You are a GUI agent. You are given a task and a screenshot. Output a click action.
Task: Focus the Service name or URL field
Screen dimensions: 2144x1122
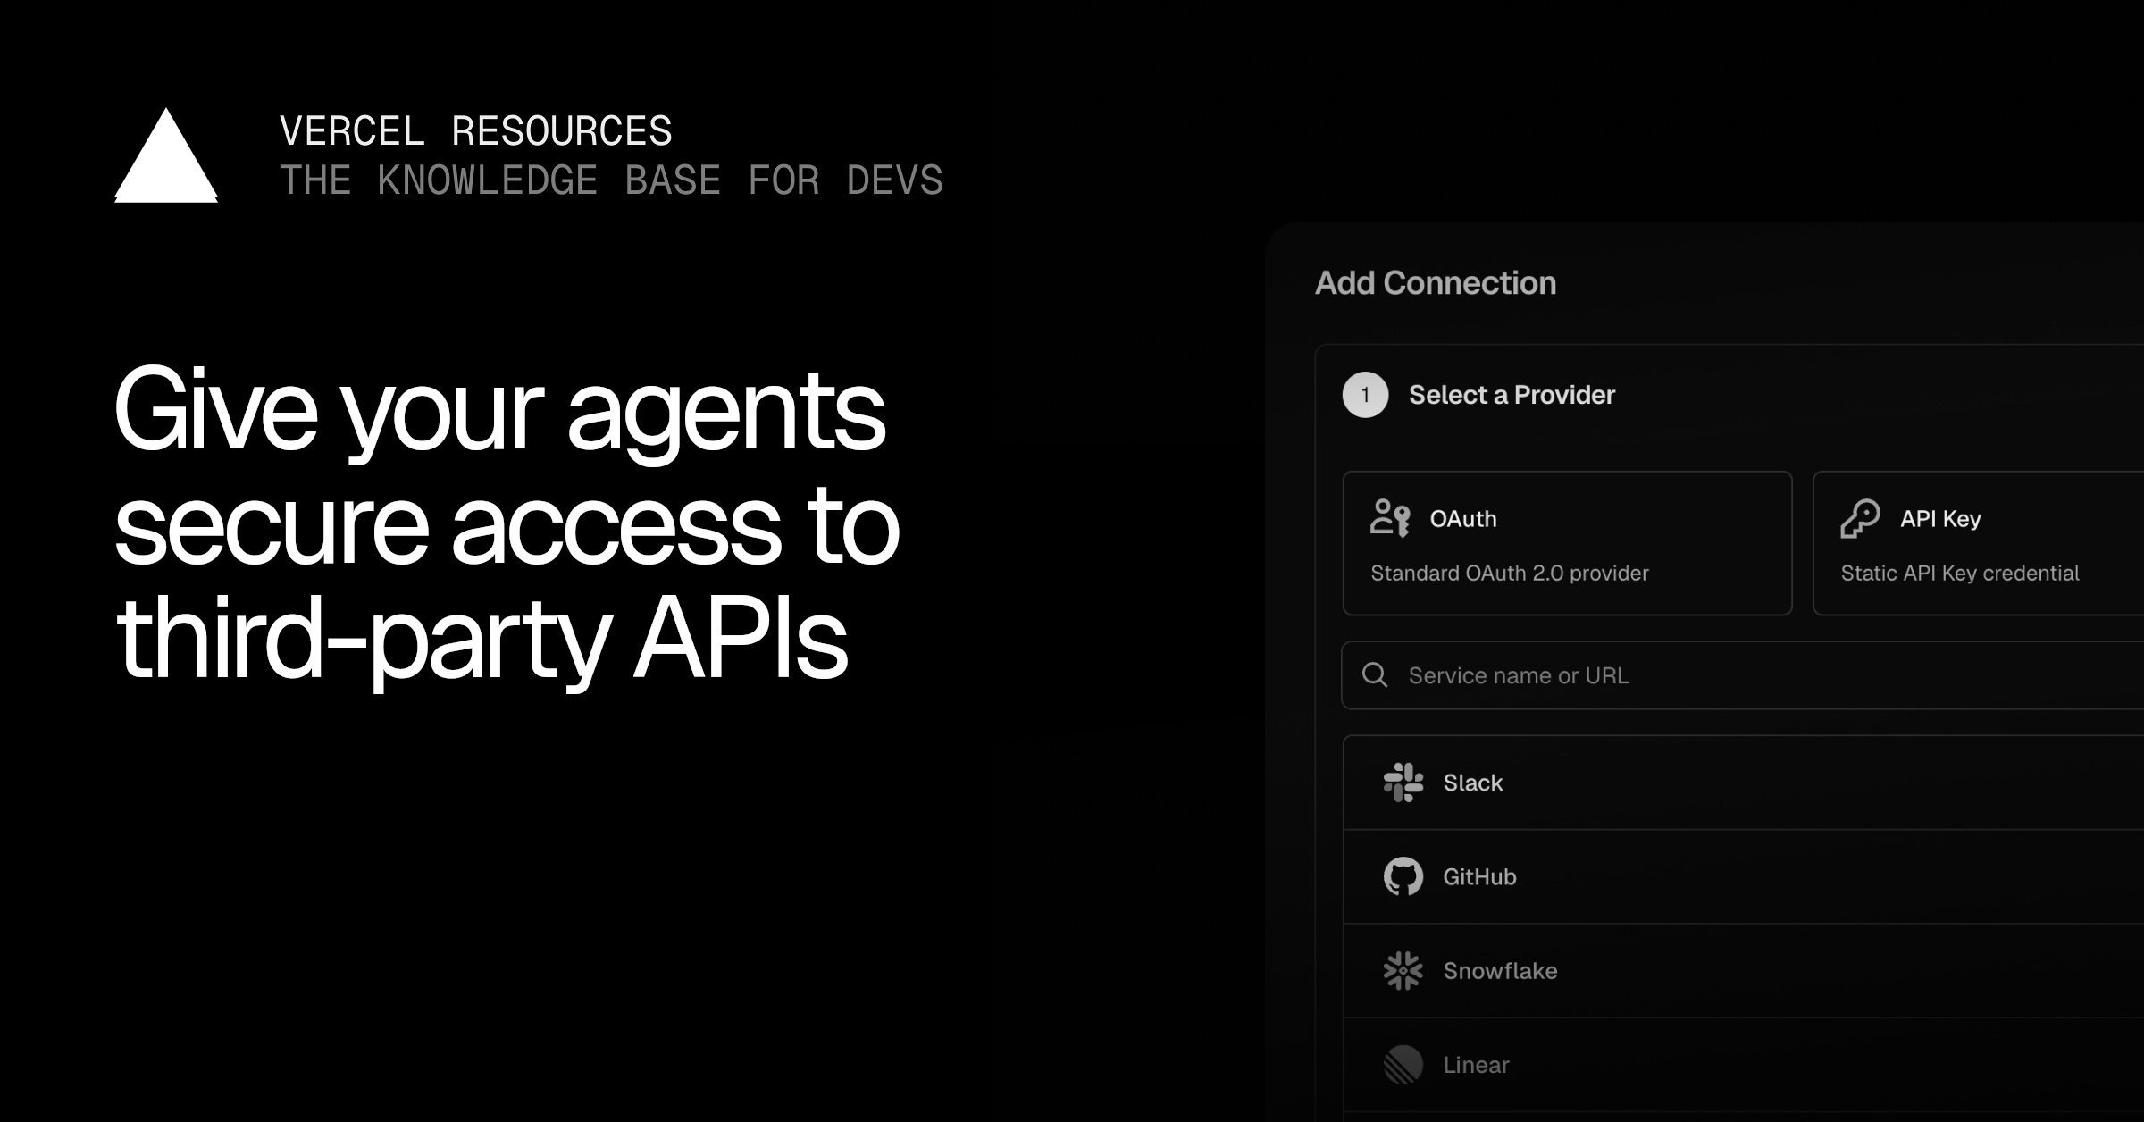[x=1743, y=675]
